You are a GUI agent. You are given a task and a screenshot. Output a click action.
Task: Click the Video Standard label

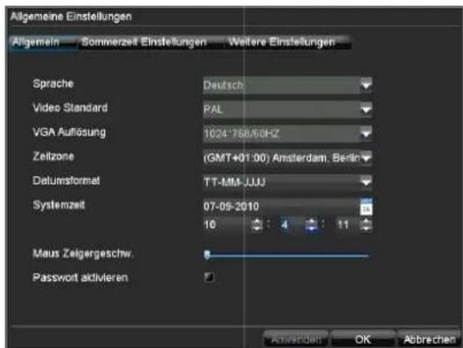(70, 108)
